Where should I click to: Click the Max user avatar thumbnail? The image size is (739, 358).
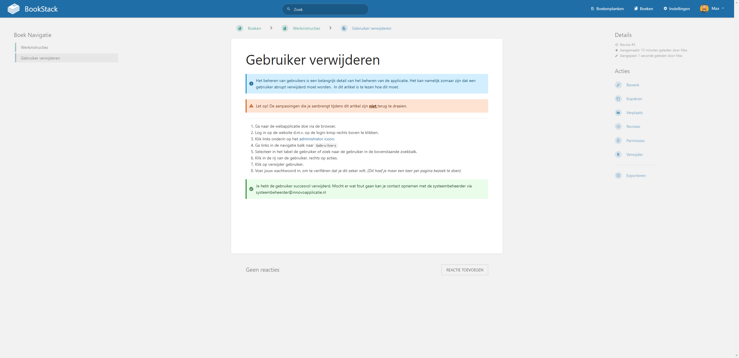pos(704,9)
